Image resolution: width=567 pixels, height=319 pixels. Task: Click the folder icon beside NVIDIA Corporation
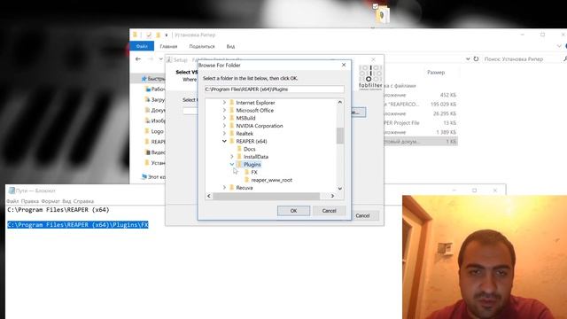click(232, 126)
